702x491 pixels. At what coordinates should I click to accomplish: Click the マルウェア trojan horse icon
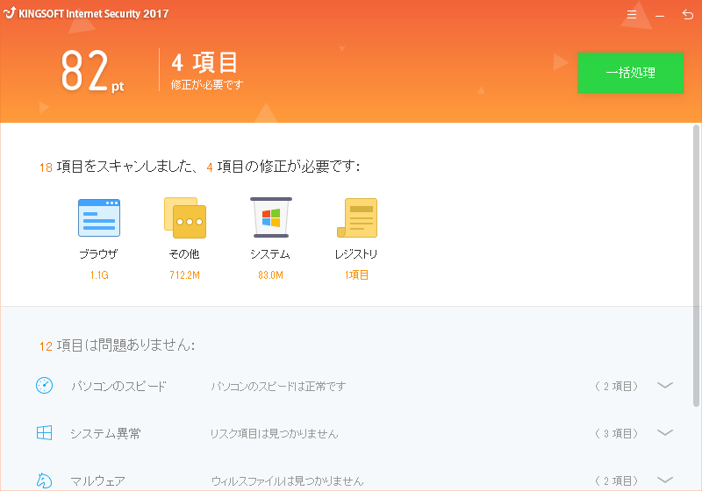[x=44, y=480]
